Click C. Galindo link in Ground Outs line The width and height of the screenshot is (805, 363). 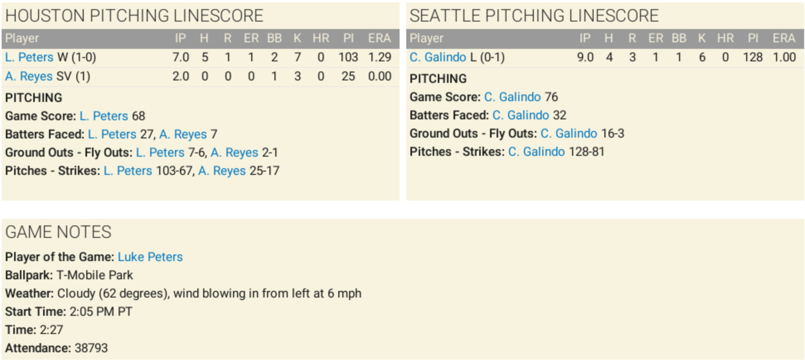coord(569,133)
